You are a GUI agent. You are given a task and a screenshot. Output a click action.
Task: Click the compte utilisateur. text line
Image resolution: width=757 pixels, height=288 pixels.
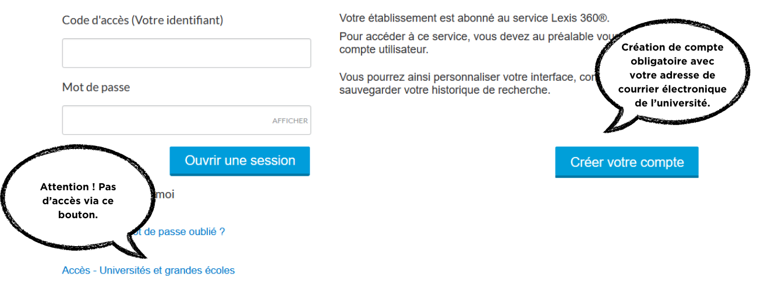click(x=384, y=50)
